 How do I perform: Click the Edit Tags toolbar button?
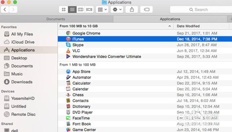point(146,10)
